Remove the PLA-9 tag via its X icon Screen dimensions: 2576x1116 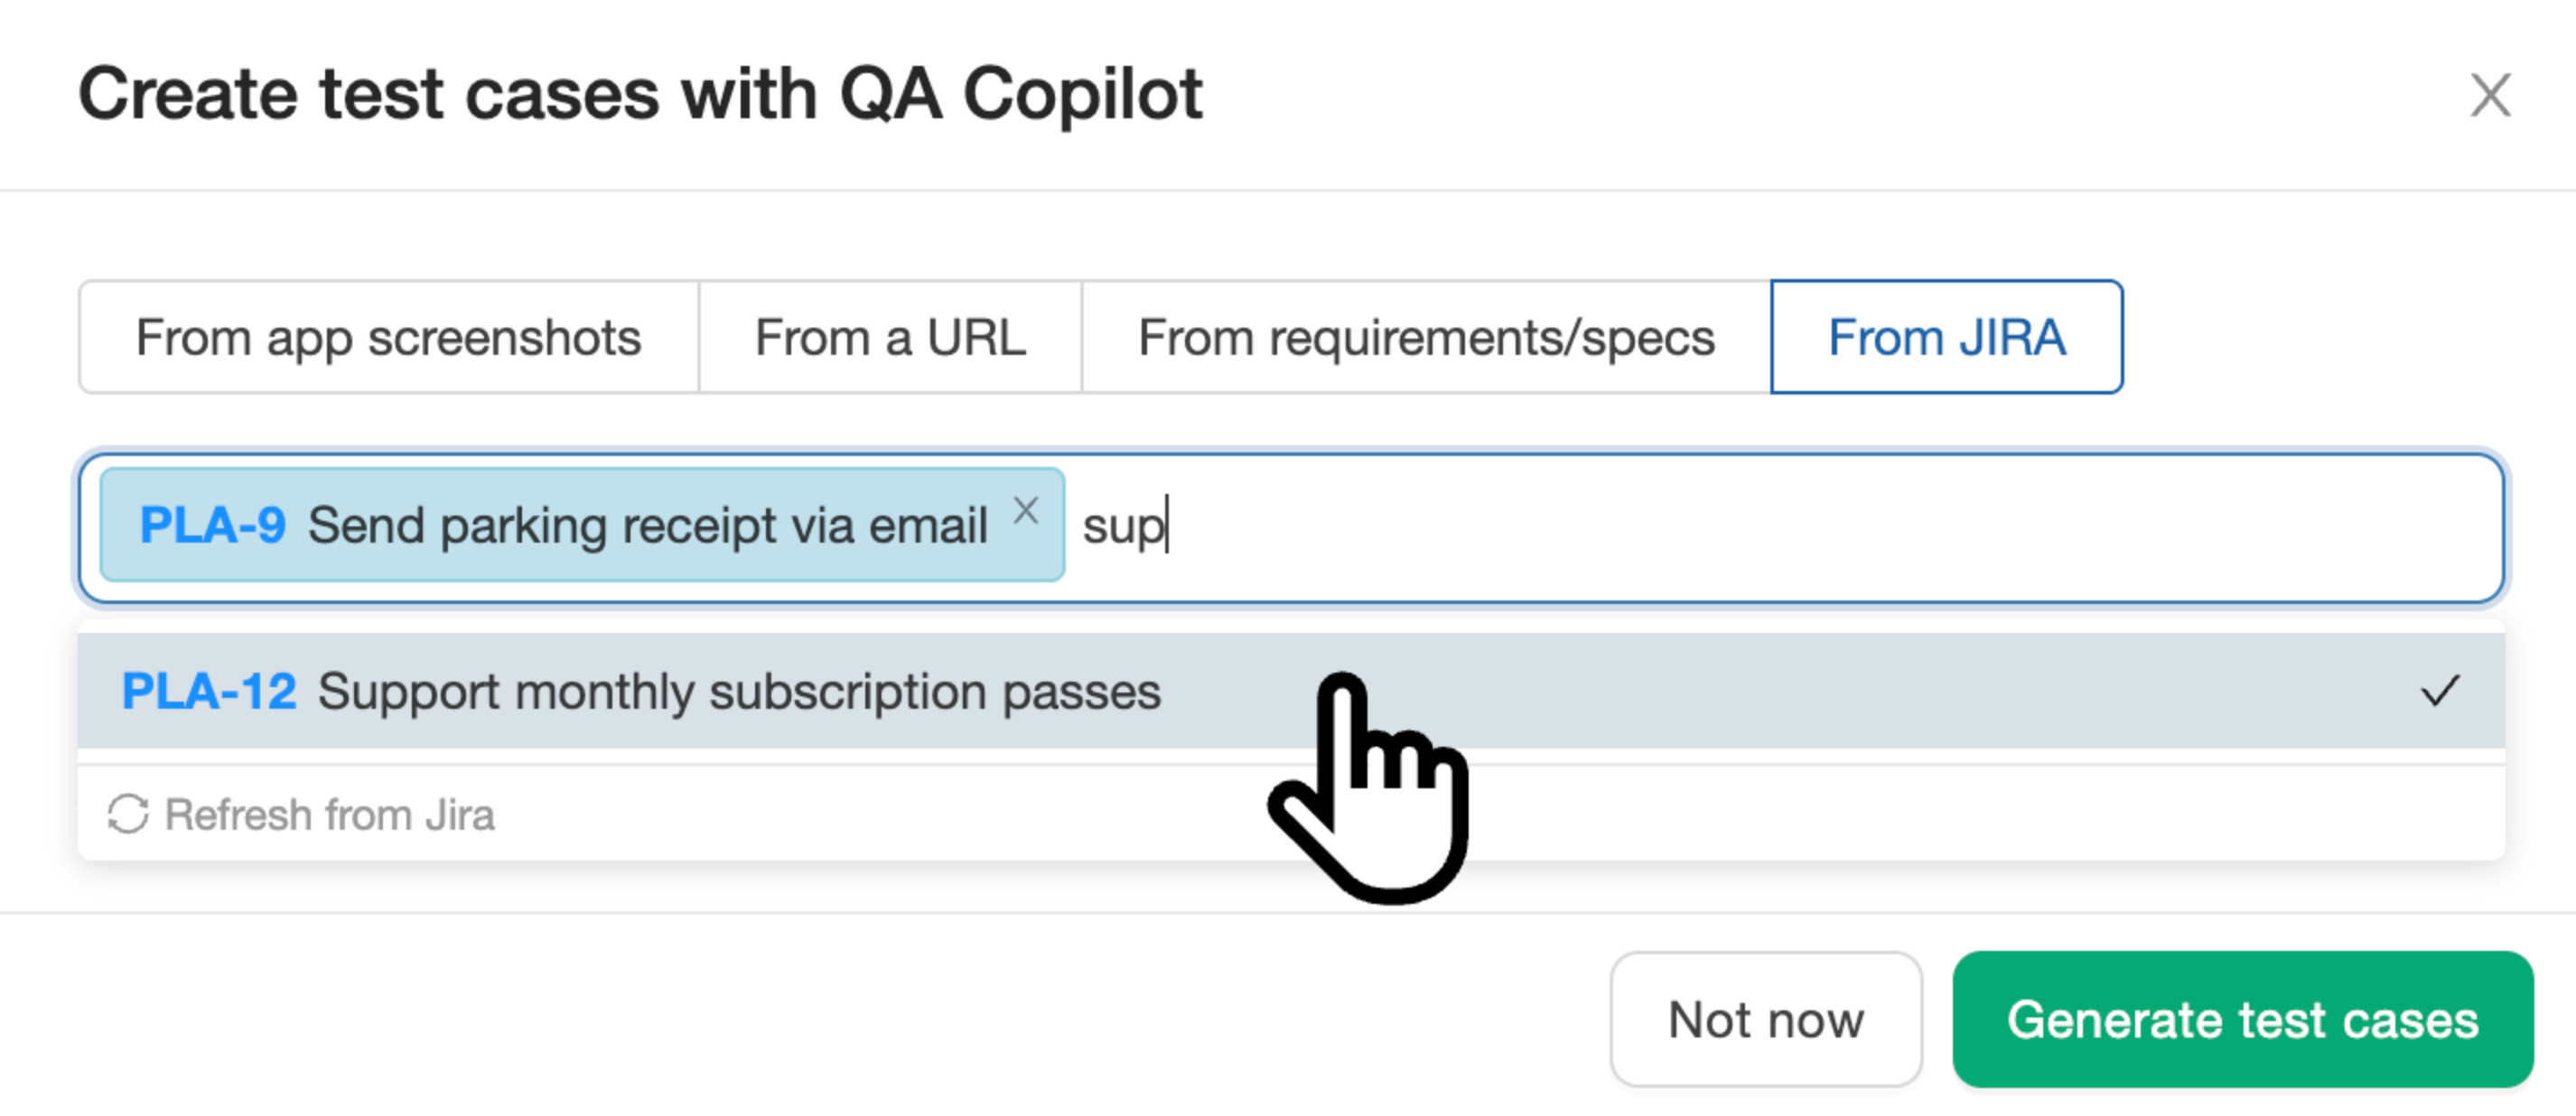(x=1026, y=513)
